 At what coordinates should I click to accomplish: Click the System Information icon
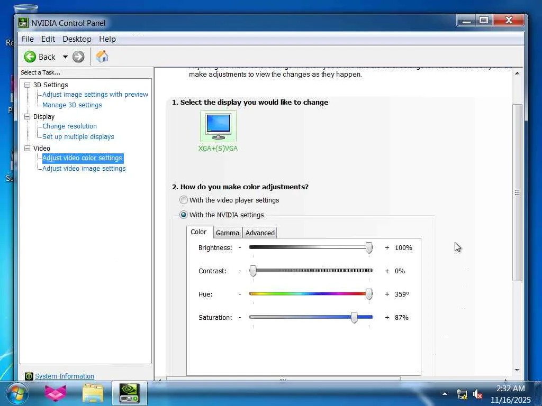coord(29,376)
